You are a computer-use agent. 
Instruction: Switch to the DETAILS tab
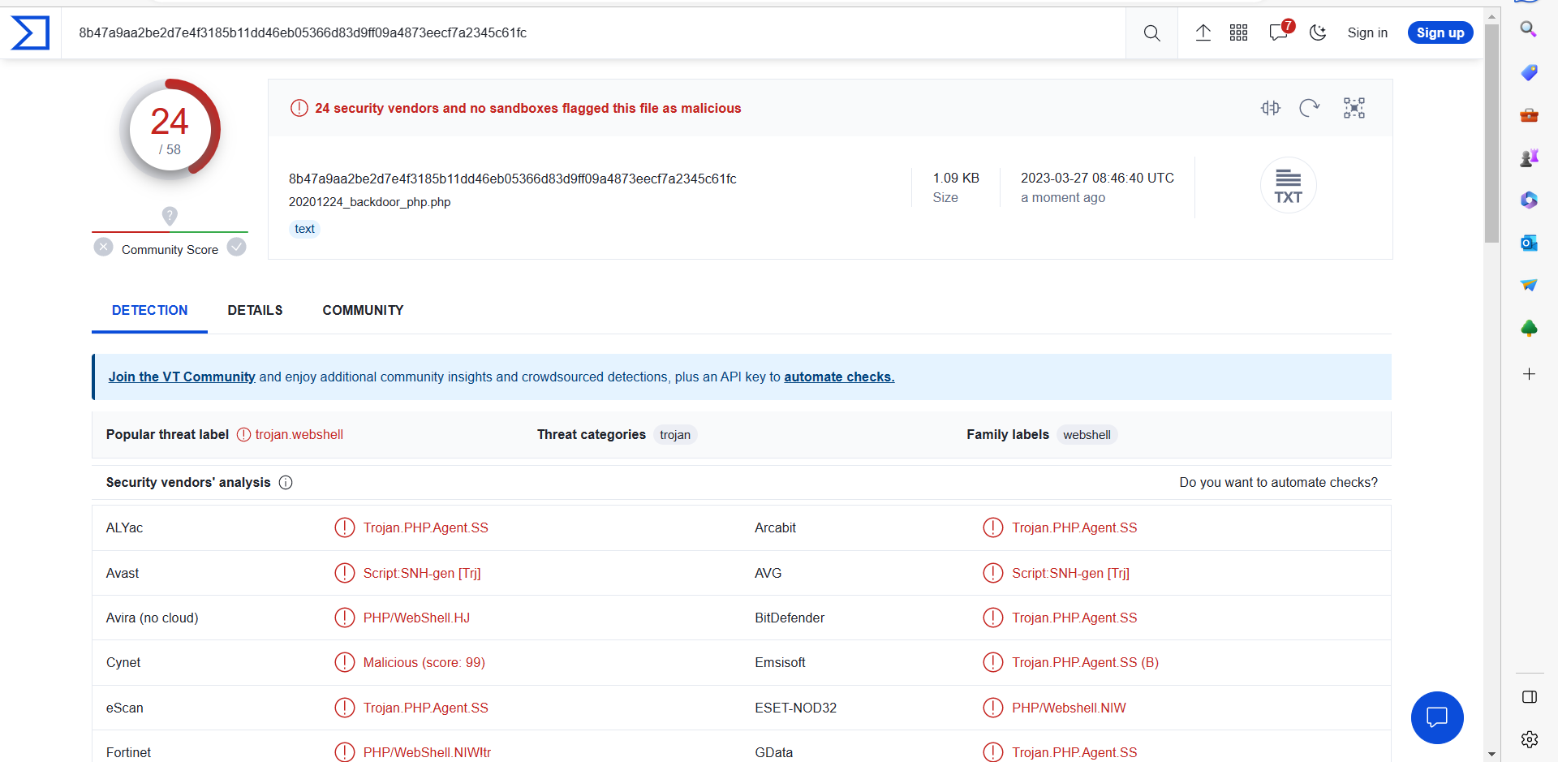255,310
